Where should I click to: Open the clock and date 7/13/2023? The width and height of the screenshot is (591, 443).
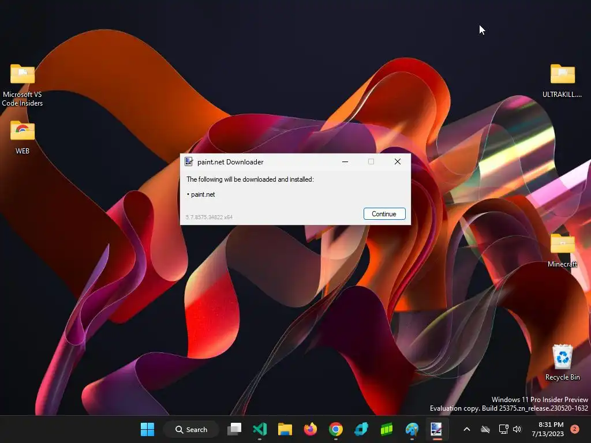click(548, 429)
